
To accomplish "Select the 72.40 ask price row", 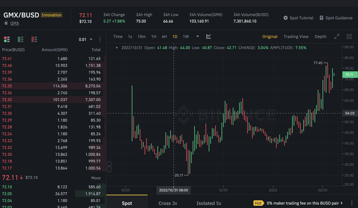I will (x=53, y=66).
